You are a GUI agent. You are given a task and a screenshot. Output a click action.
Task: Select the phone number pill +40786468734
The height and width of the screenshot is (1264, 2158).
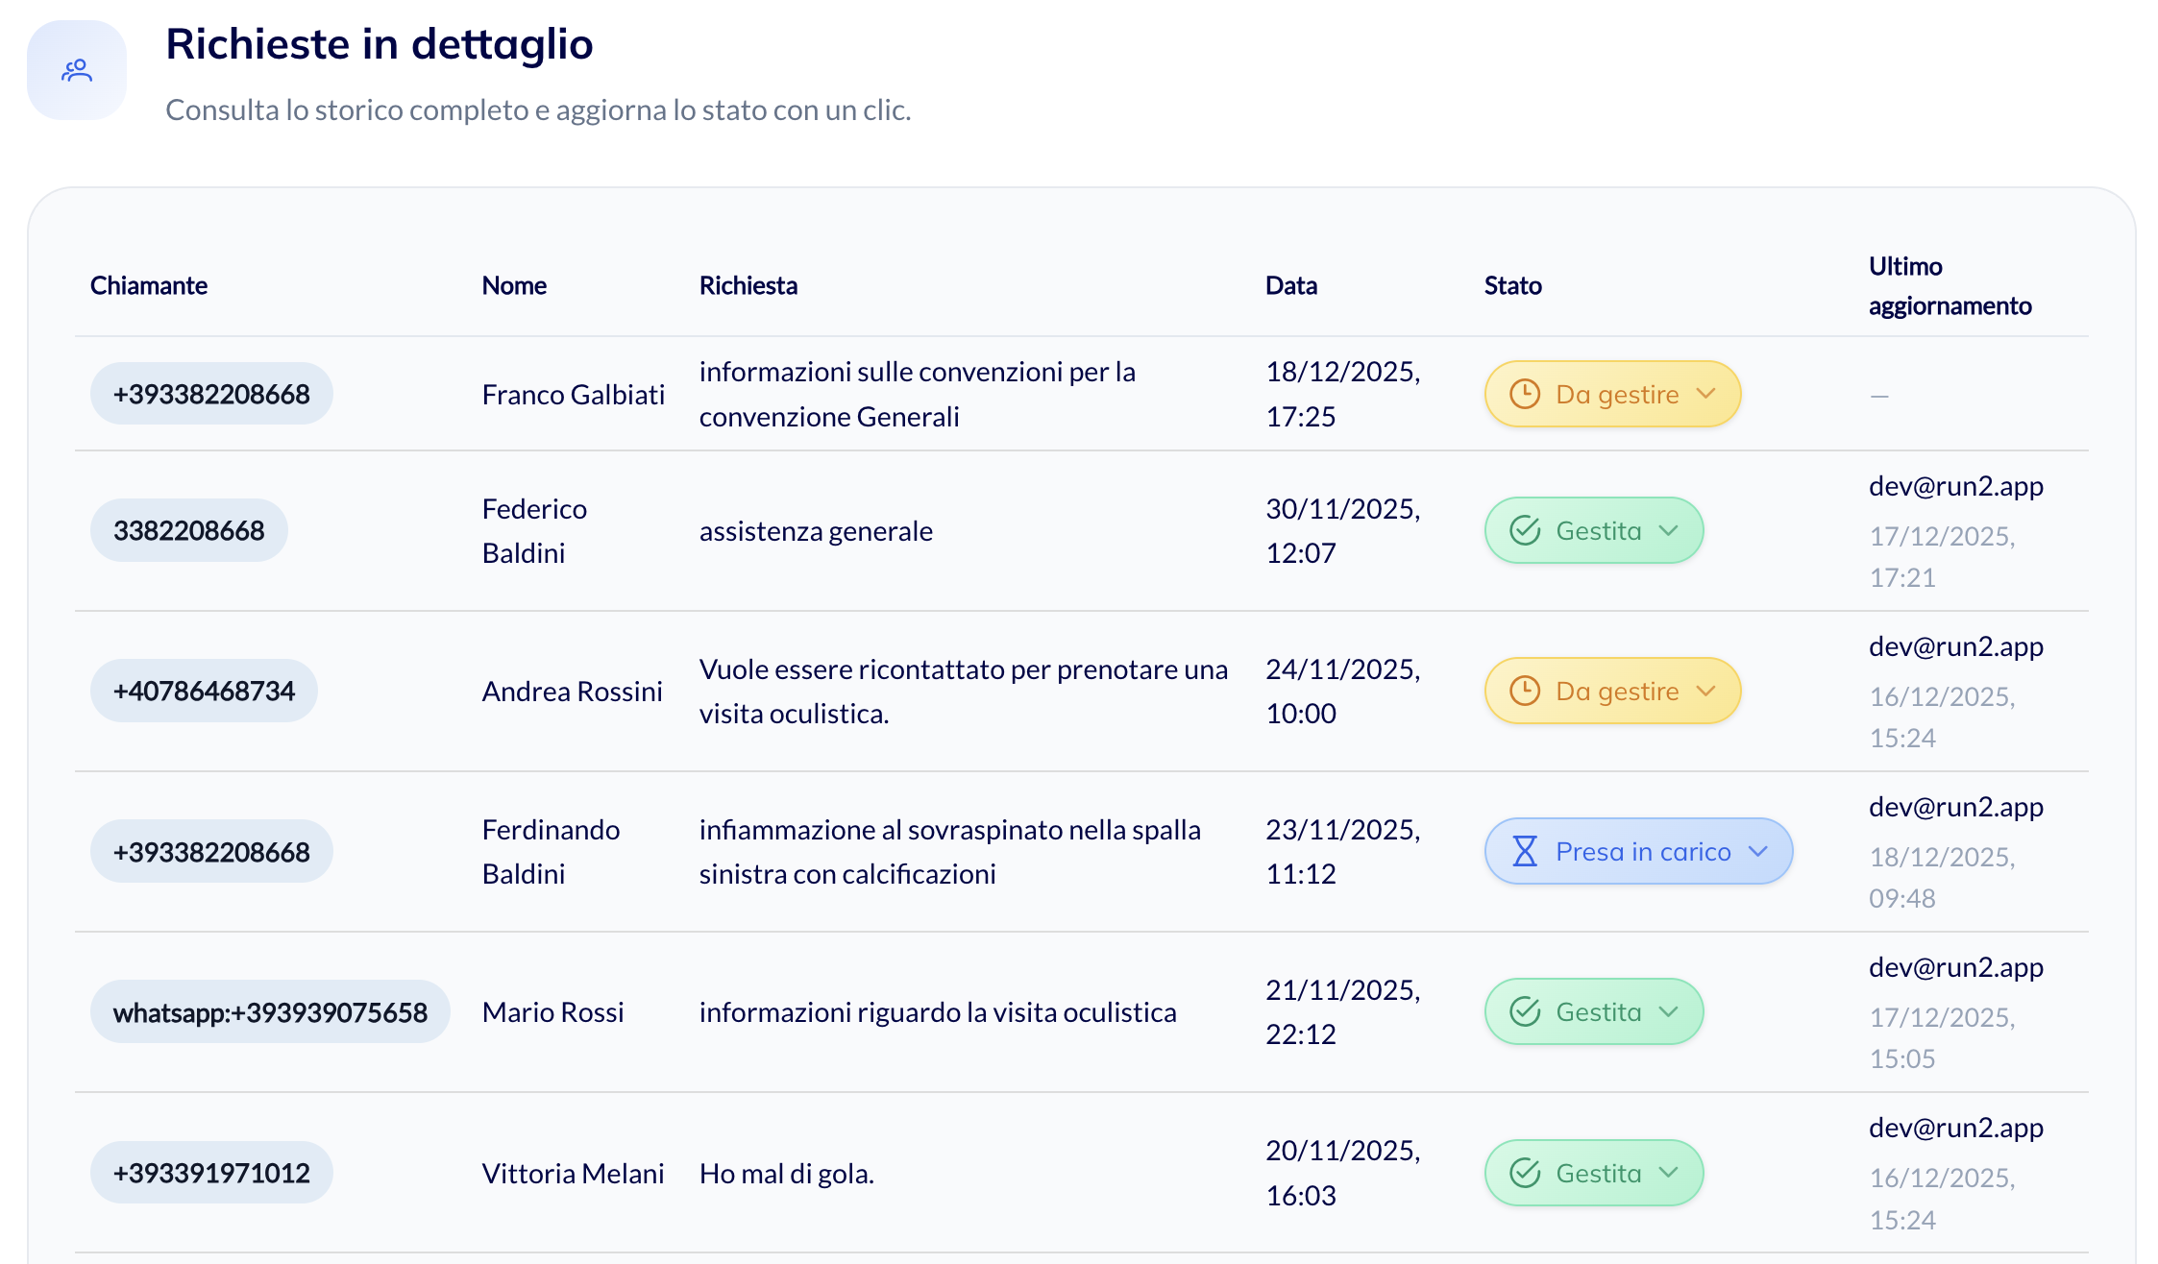pos(204,691)
